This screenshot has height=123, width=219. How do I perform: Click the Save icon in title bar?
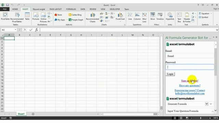click(x=8, y=5)
